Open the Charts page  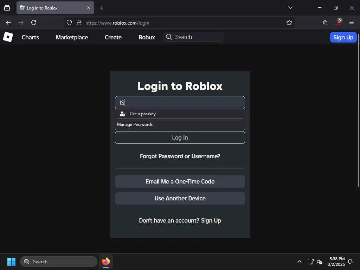30,37
